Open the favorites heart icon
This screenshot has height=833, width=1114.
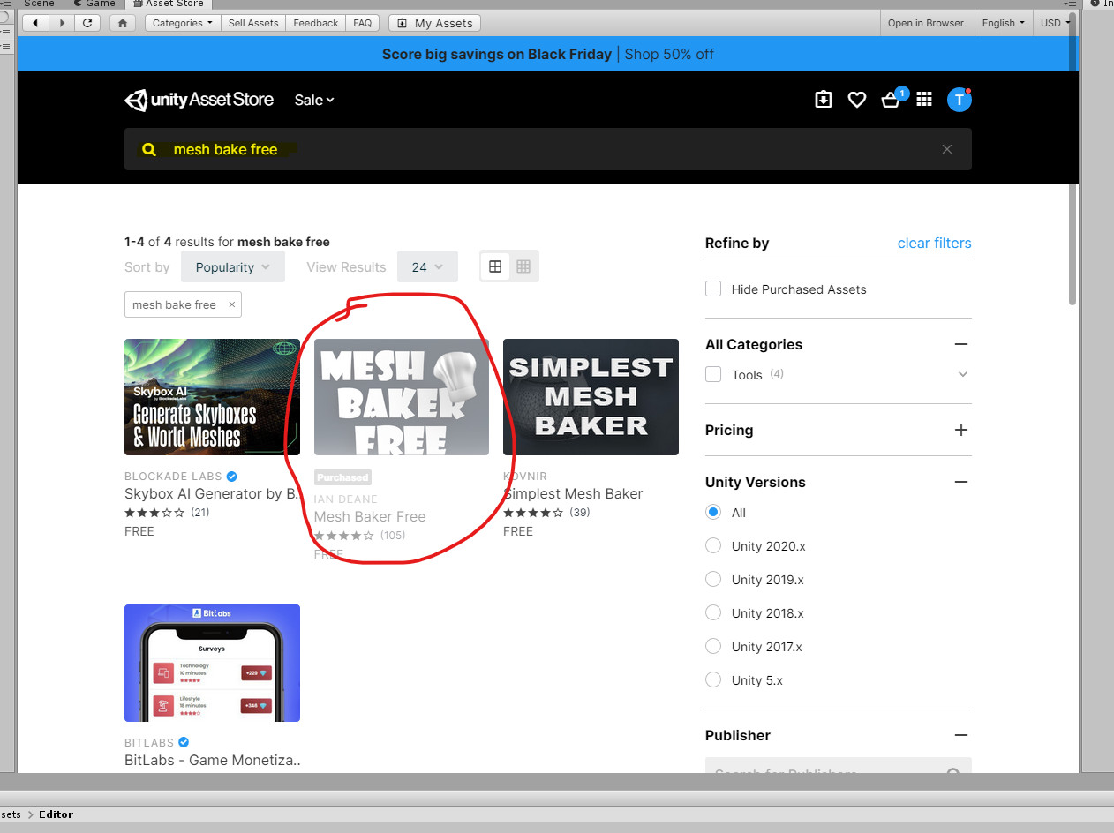(x=856, y=100)
